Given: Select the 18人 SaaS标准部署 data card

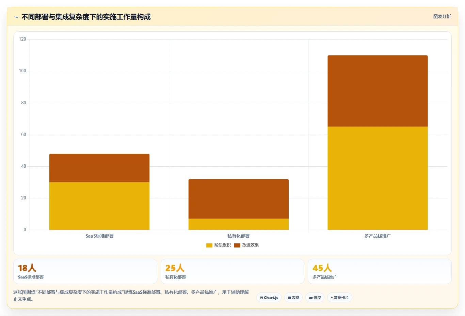Looking at the screenshot, I should [x=85, y=271].
